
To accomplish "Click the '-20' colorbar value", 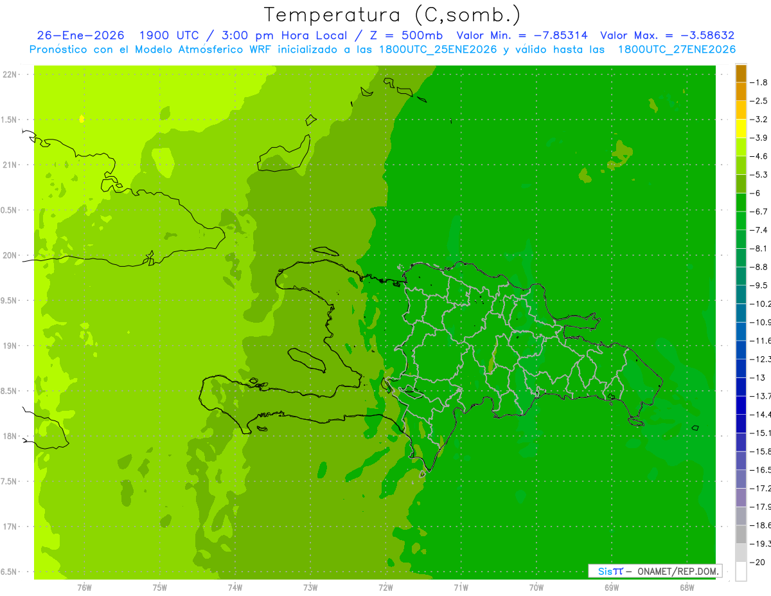I will click(x=758, y=563).
